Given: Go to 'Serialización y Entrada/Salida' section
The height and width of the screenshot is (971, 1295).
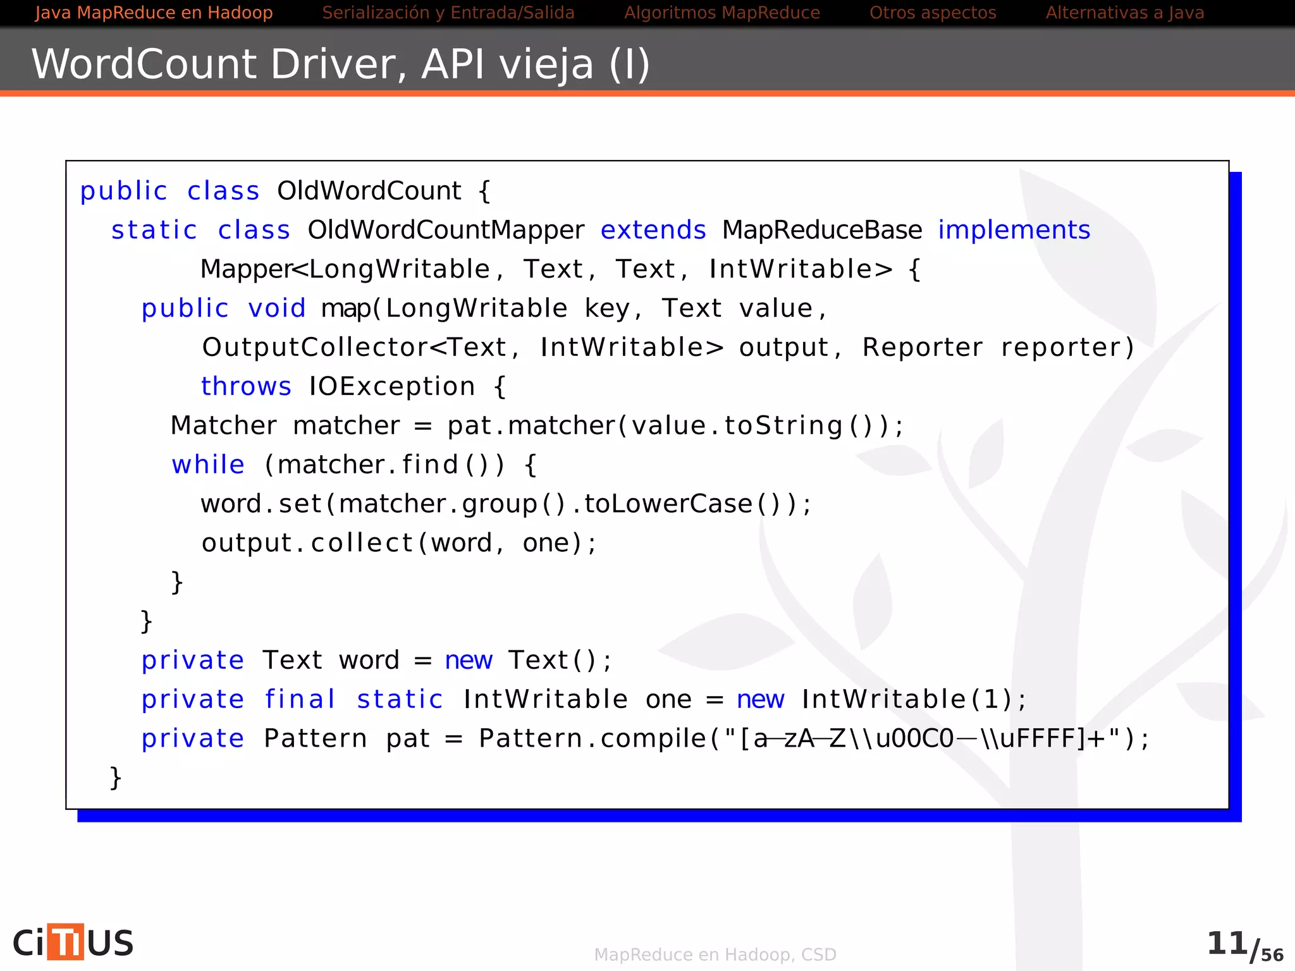Looking at the screenshot, I should 448,13.
